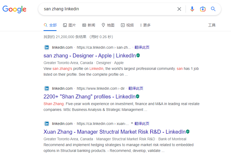Click the 新闻 tab's news icon
This screenshot has width=231, height=158.
pyautogui.click(x=84, y=25)
